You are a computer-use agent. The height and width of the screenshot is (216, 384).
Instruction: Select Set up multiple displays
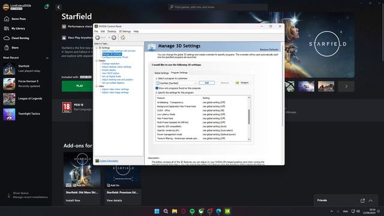113,83
